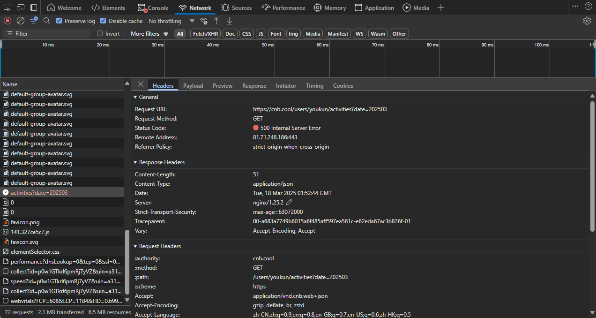
Task: Open the network search magnifier icon
Action: pyautogui.click(x=47, y=21)
